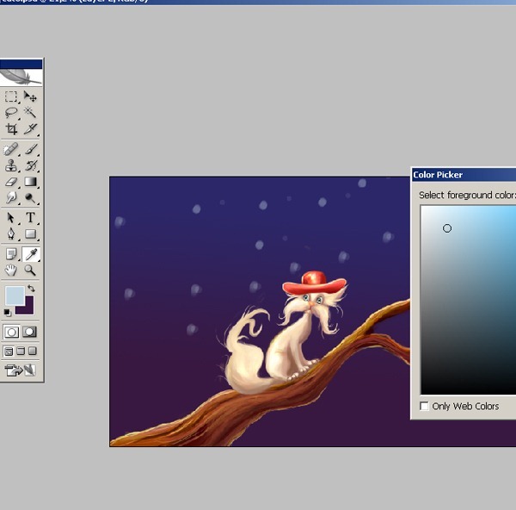The height and width of the screenshot is (510, 516).
Task: Choose the Zoom magnifier tool
Action: point(31,271)
